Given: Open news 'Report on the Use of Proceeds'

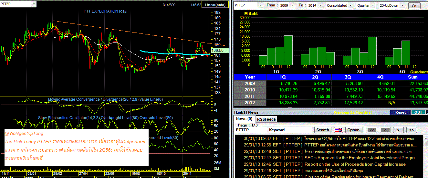Looking at the screenshot, I should pos(355,164).
